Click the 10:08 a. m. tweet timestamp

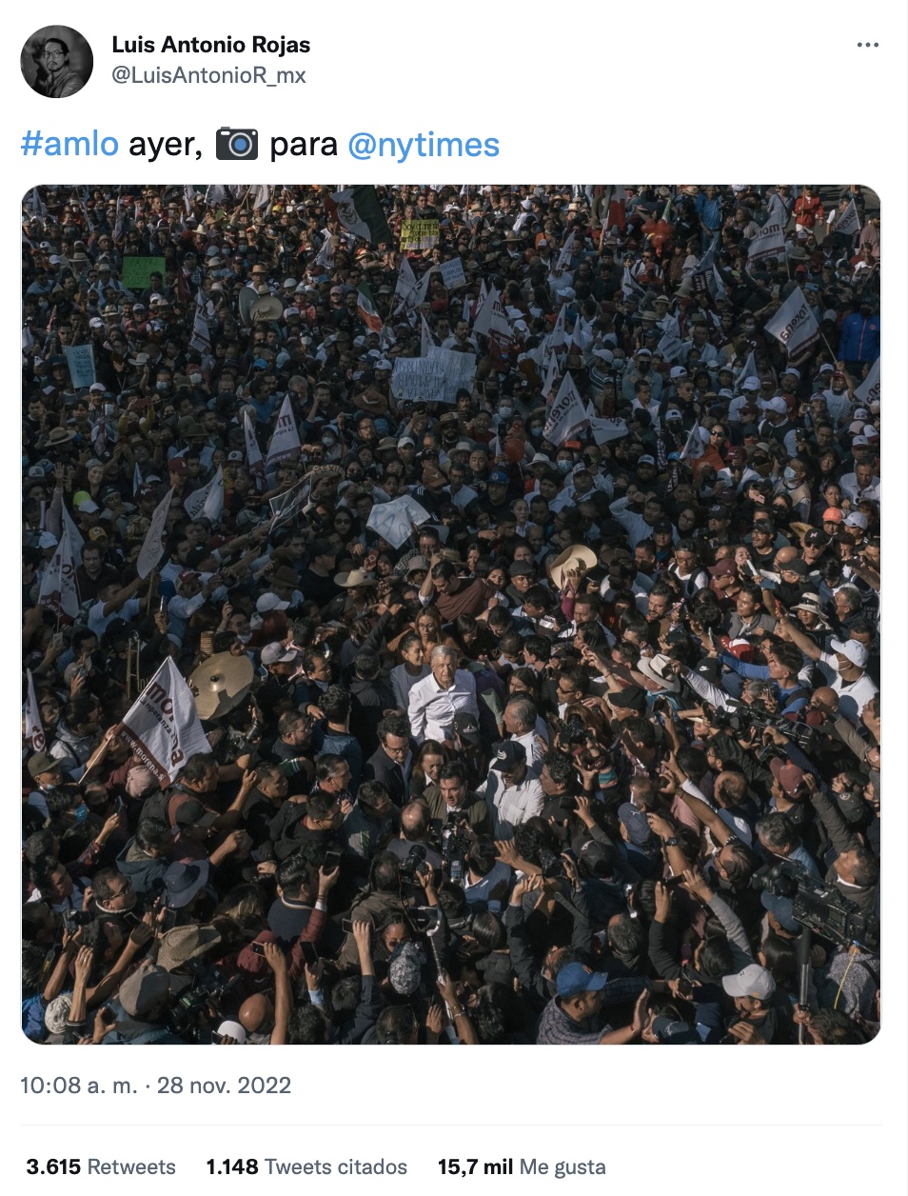[79, 1086]
